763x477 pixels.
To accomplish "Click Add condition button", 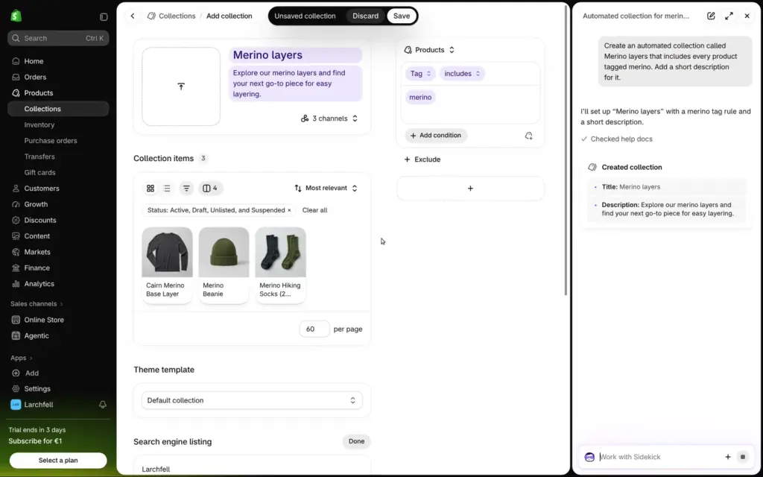I will (436, 136).
